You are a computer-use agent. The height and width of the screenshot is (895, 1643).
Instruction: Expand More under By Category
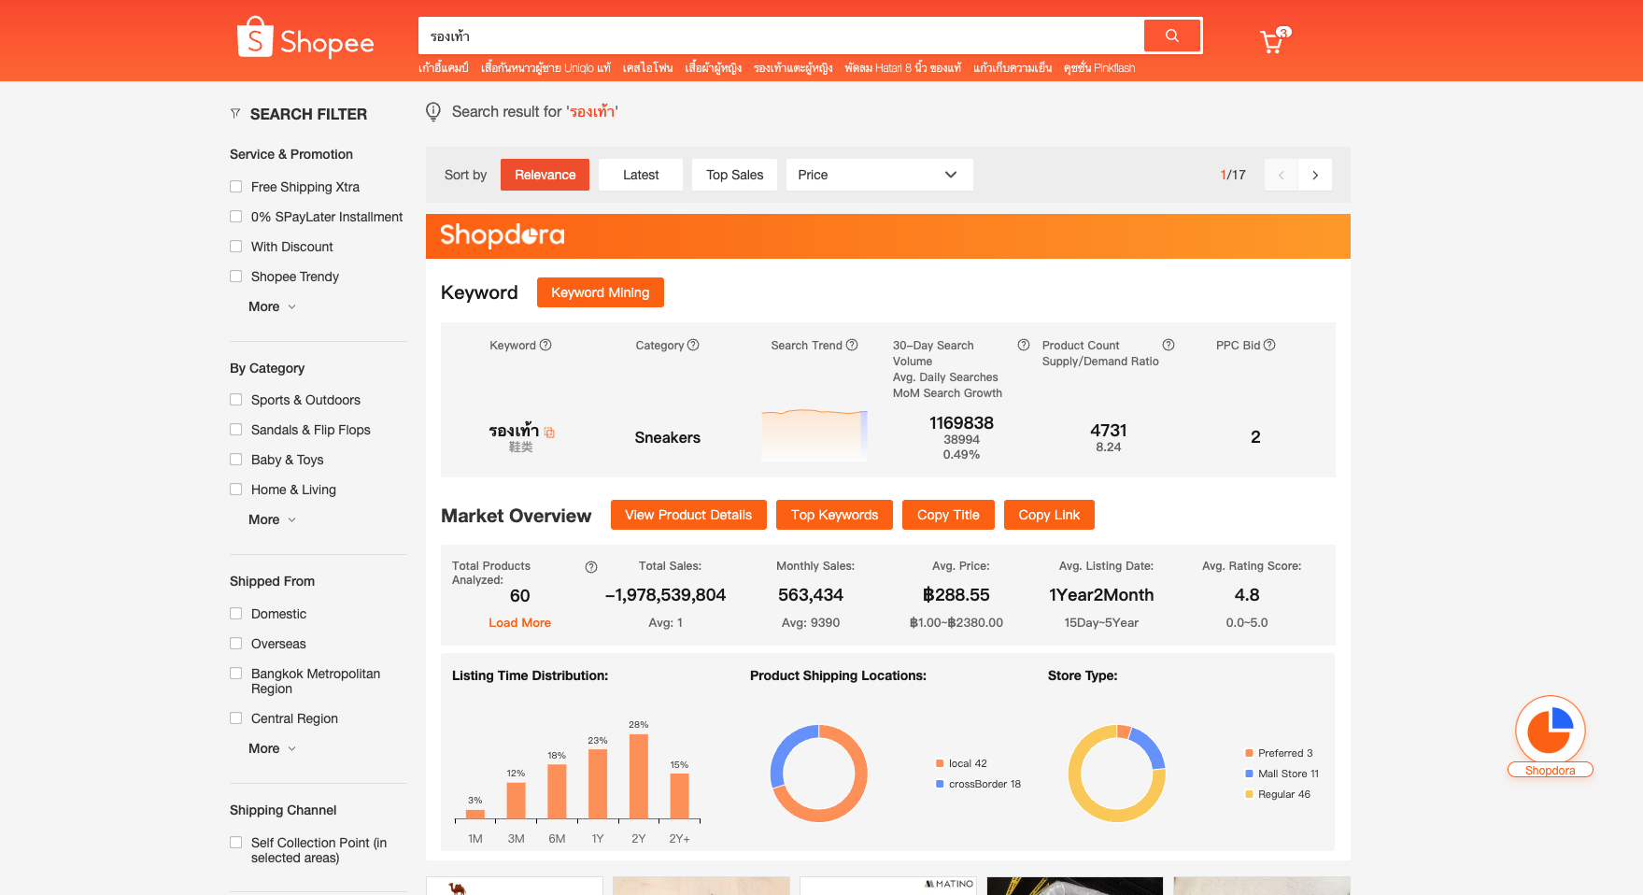tap(272, 519)
